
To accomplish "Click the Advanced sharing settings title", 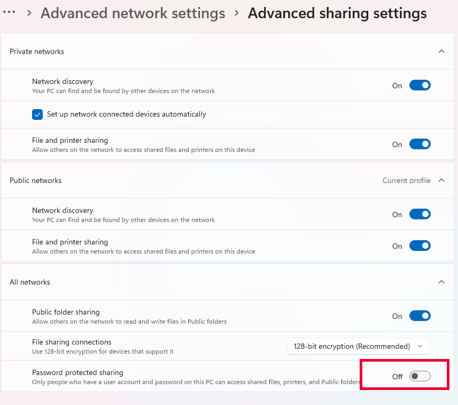I will pos(337,13).
